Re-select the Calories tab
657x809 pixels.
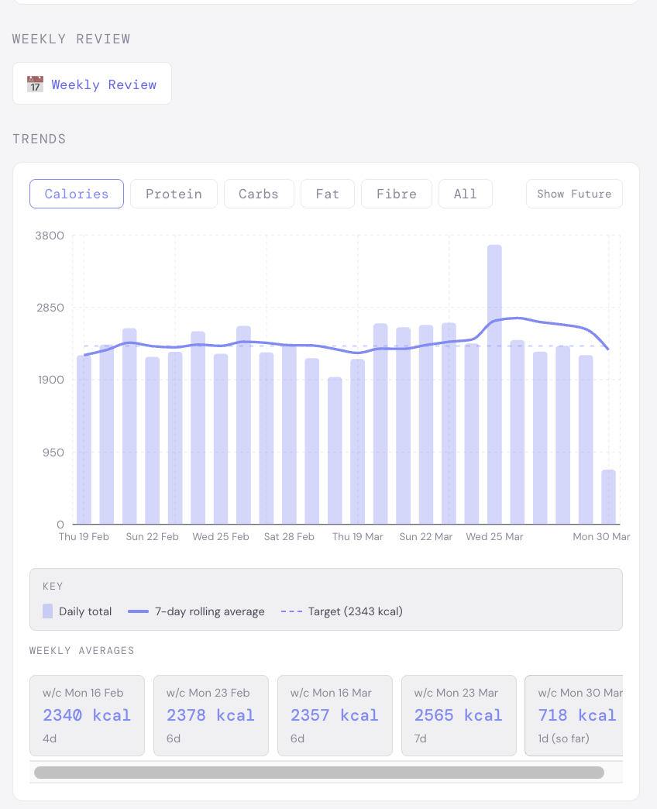click(76, 194)
